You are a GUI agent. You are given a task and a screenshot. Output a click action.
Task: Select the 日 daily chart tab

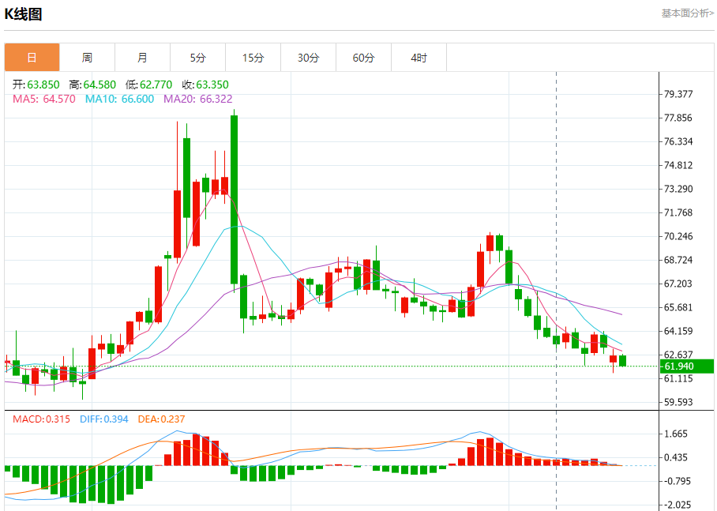pos(32,58)
